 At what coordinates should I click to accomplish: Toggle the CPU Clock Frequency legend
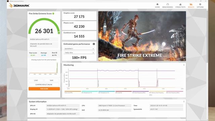coord(140,92)
